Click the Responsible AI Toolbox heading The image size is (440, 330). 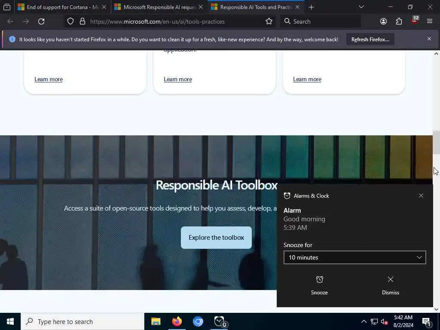click(217, 185)
